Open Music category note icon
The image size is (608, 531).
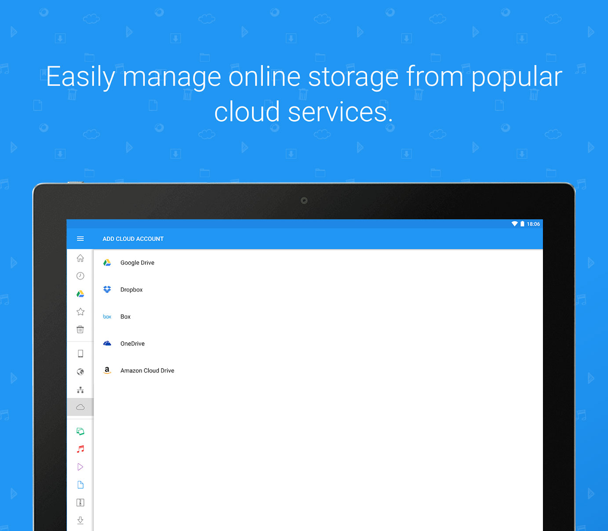(80, 449)
